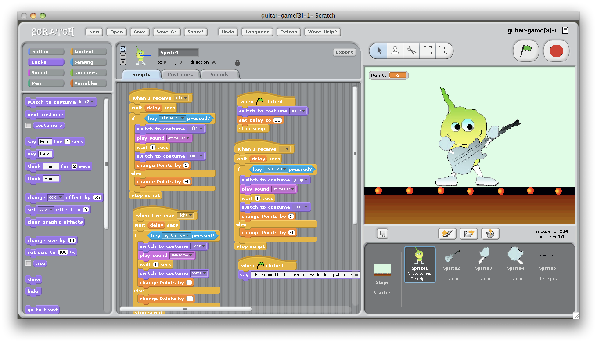
Task: Click the New button
Action: (x=94, y=32)
